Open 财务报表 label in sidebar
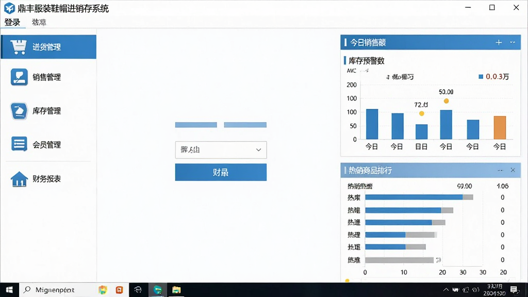The height and width of the screenshot is (297, 528). click(x=46, y=179)
